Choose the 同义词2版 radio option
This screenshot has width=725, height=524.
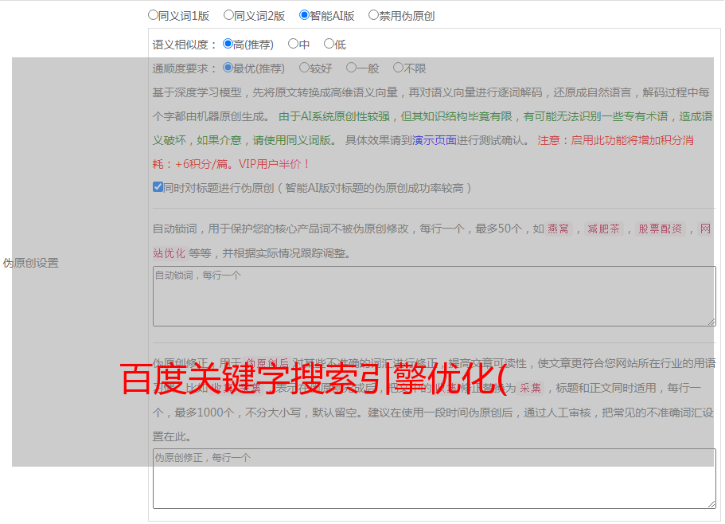click(x=228, y=15)
